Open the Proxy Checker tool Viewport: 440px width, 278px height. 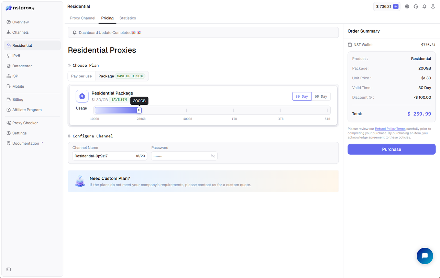[x=24, y=123]
